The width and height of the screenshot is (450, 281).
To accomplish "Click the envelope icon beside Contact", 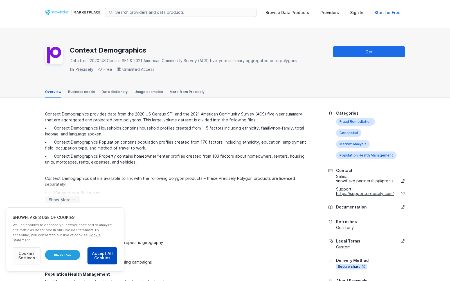I will [330, 171].
